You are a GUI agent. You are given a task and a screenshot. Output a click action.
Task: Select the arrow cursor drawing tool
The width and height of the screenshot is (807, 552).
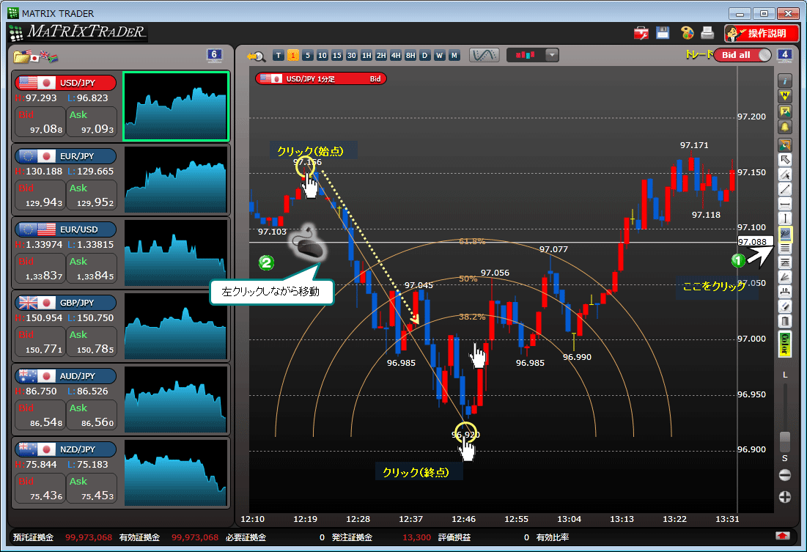(x=784, y=160)
